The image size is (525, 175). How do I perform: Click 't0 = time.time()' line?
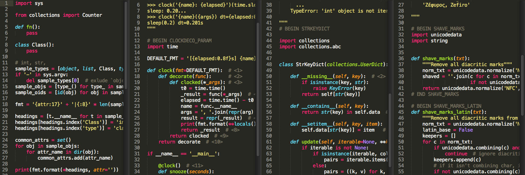click(x=203, y=88)
